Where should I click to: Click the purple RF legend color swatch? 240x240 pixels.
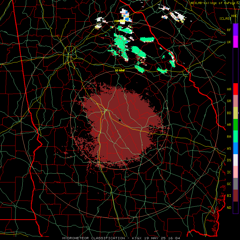pos(235,30)
